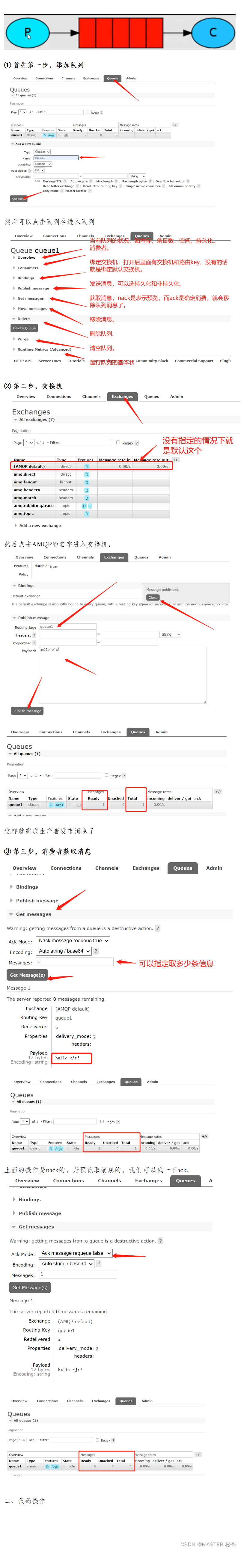The image size is (241, 1550).
Task: Tick Regex checkbox above the Add a new queue form
Action: [x=88, y=112]
